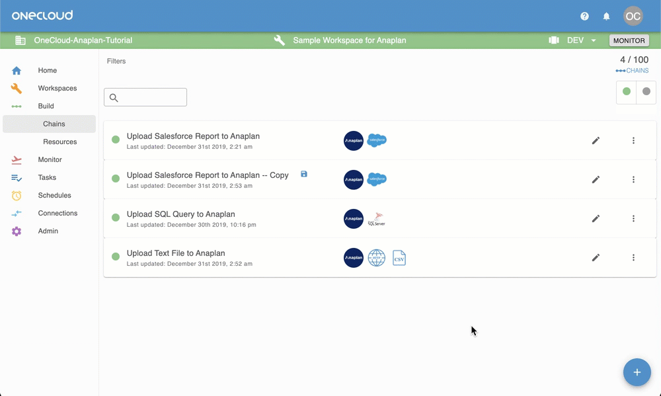Click the Home house icon
Image resolution: width=661 pixels, height=396 pixels.
[x=17, y=71]
